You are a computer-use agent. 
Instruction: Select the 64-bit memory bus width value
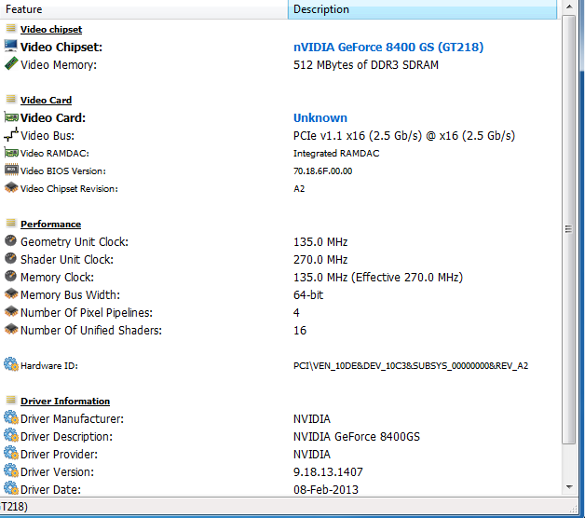click(308, 295)
